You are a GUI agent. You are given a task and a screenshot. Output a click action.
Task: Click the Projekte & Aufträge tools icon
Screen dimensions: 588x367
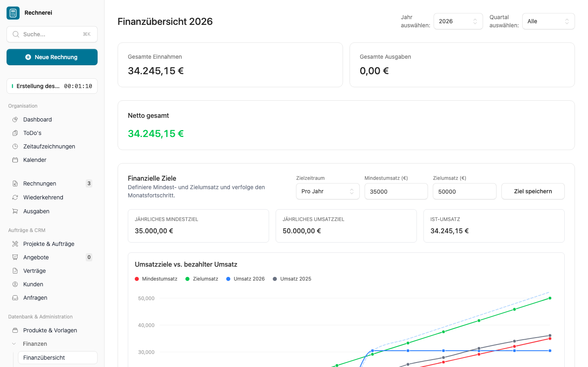[15, 244]
